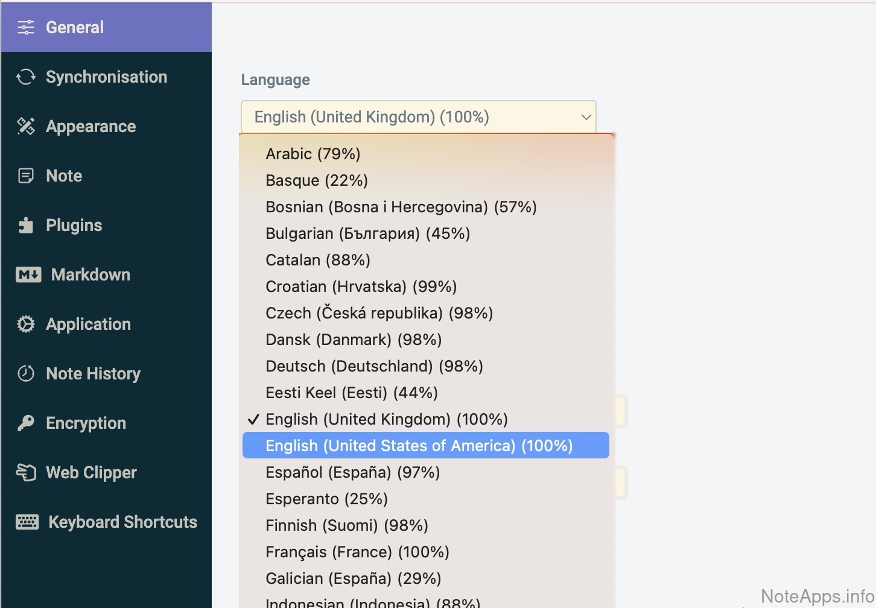876x608 pixels.
Task: Select the checked English (United Kingdom) option
Action: pyautogui.click(x=386, y=419)
